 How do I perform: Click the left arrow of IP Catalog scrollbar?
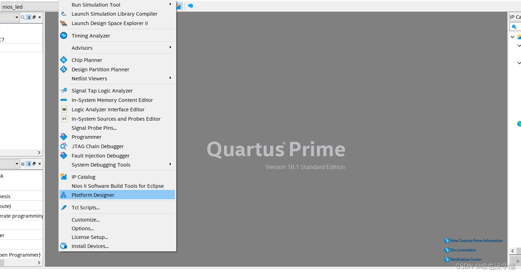click(513, 251)
